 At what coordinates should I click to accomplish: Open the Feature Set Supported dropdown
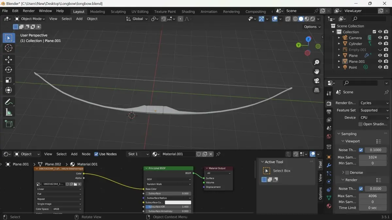click(x=374, y=110)
